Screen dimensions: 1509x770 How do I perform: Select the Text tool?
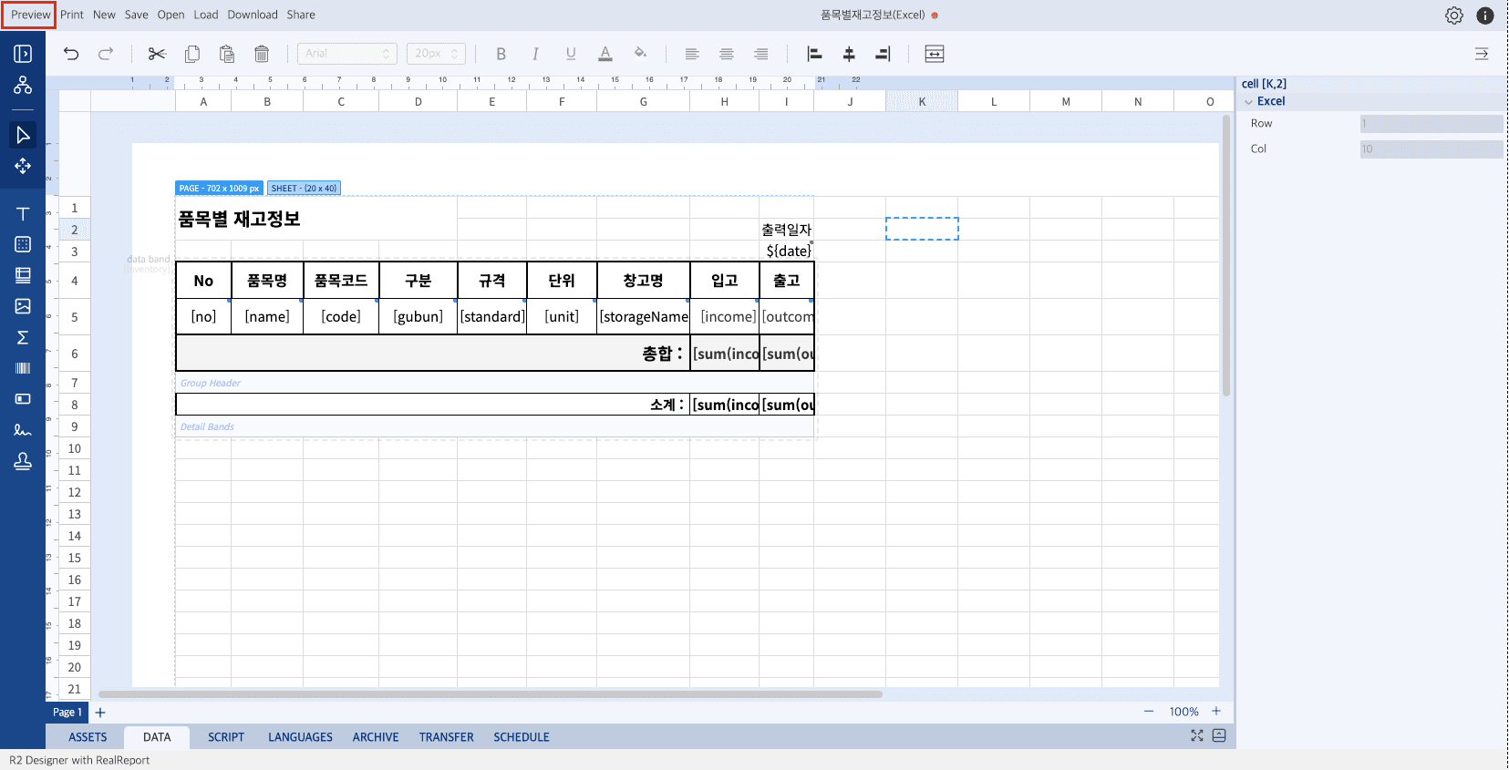pyautogui.click(x=23, y=214)
